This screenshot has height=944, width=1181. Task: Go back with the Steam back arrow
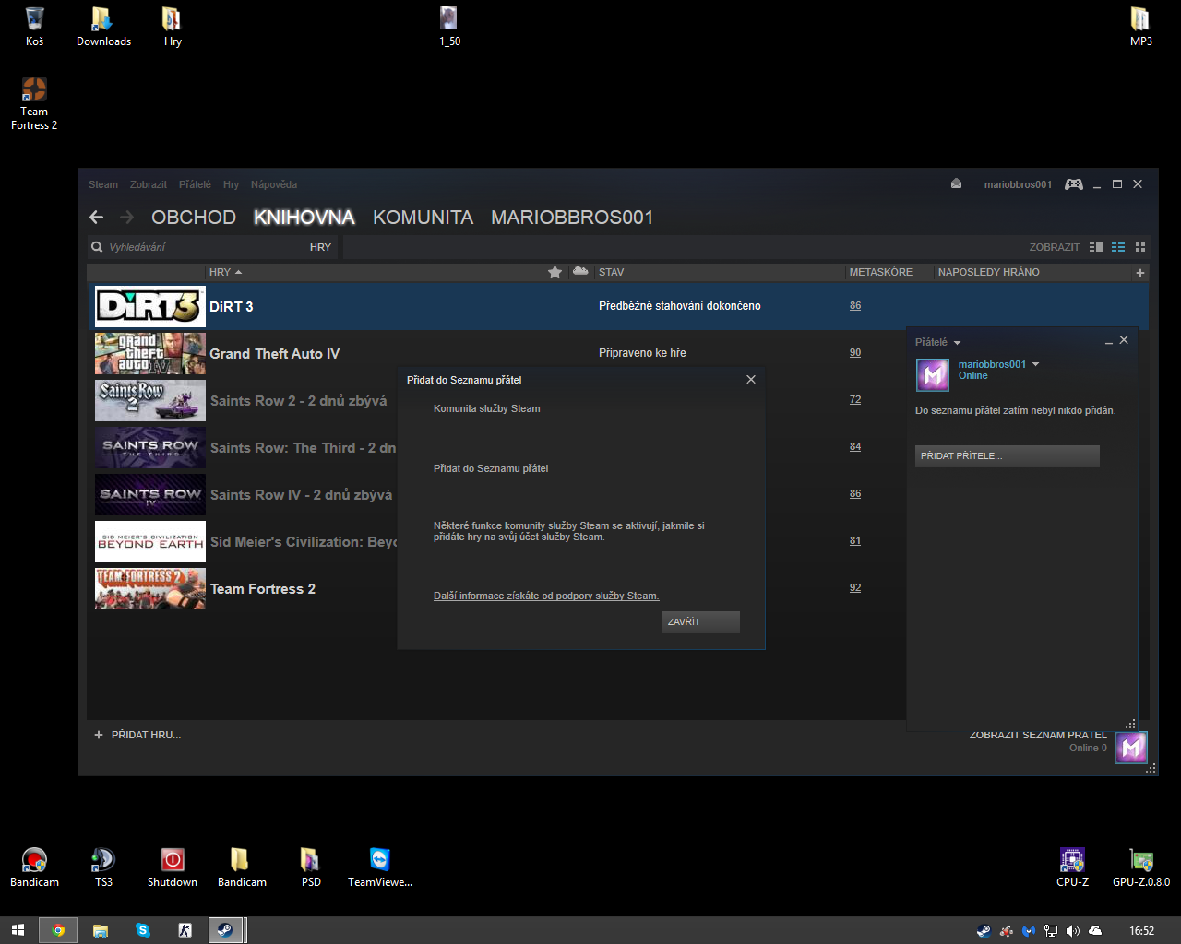(96, 218)
